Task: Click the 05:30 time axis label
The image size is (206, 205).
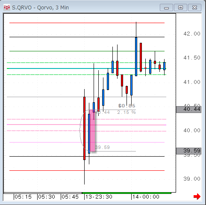Action: point(47,197)
